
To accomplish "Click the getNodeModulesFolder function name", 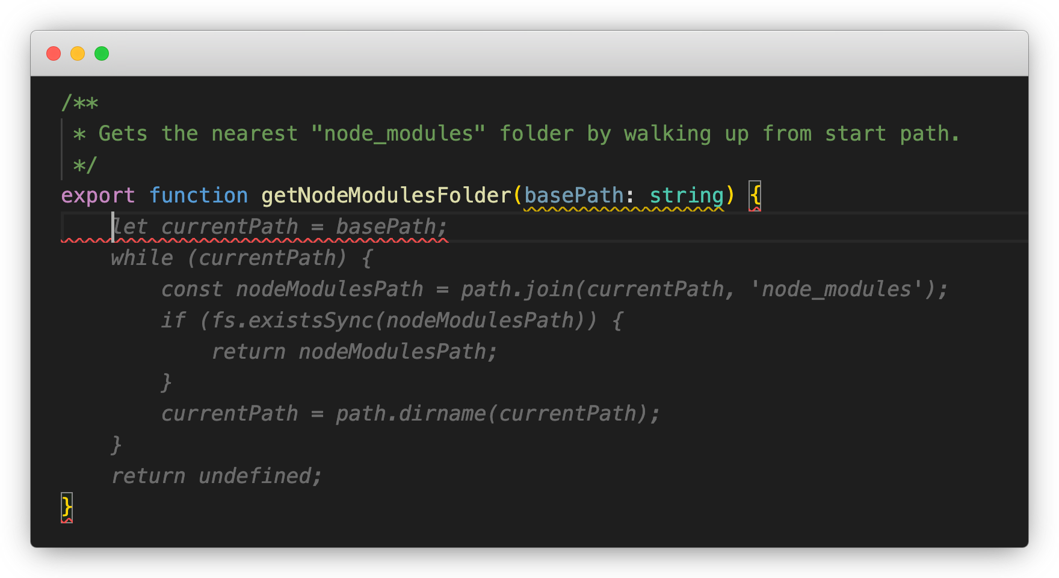I will [x=386, y=196].
